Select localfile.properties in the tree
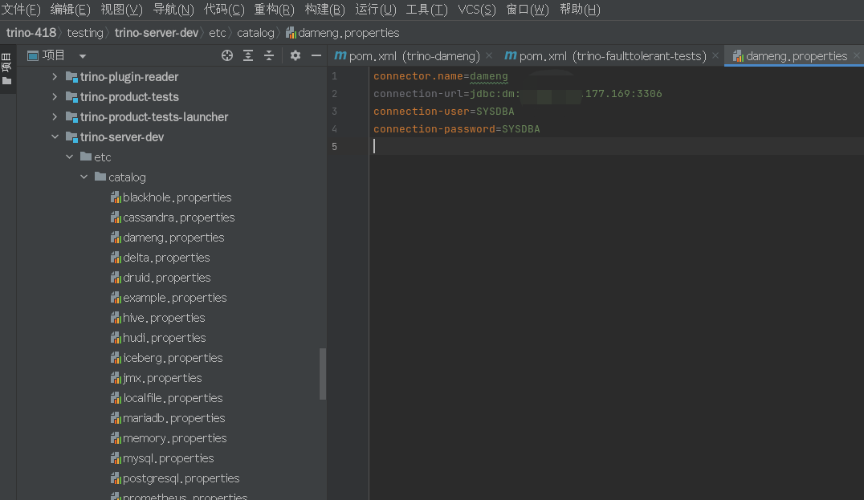The image size is (864, 500). pos(173,398)
